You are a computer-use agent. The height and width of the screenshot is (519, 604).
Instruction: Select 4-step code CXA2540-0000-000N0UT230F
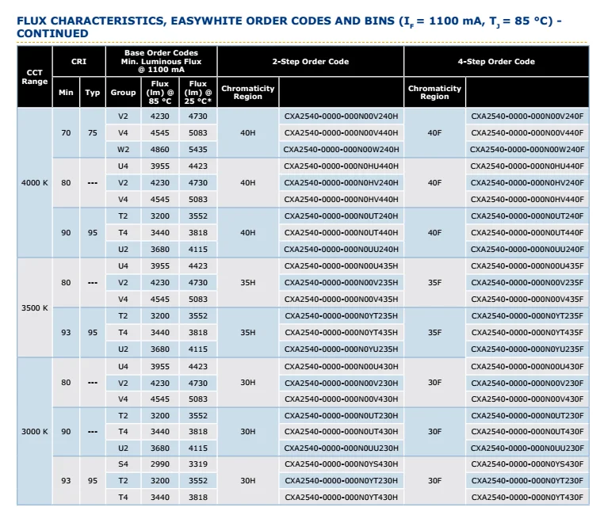(x=527, y=416)
